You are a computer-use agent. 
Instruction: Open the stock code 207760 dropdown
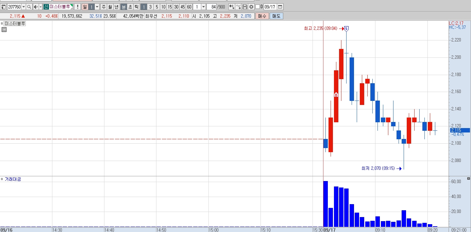pos(23,7)
